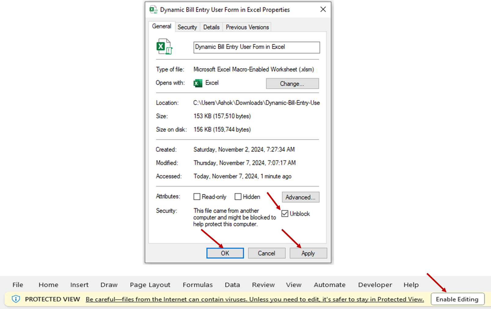Open the Formulas ribbon tab

click(x=198, y=285)
